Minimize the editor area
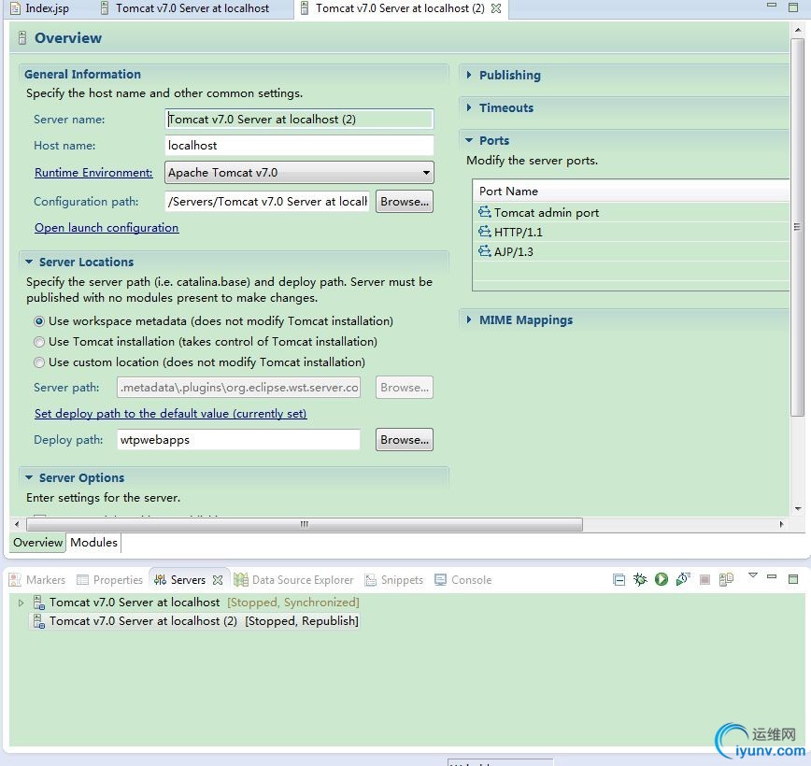The width and height of the screenshot is (811, 766). click(772, 6)
